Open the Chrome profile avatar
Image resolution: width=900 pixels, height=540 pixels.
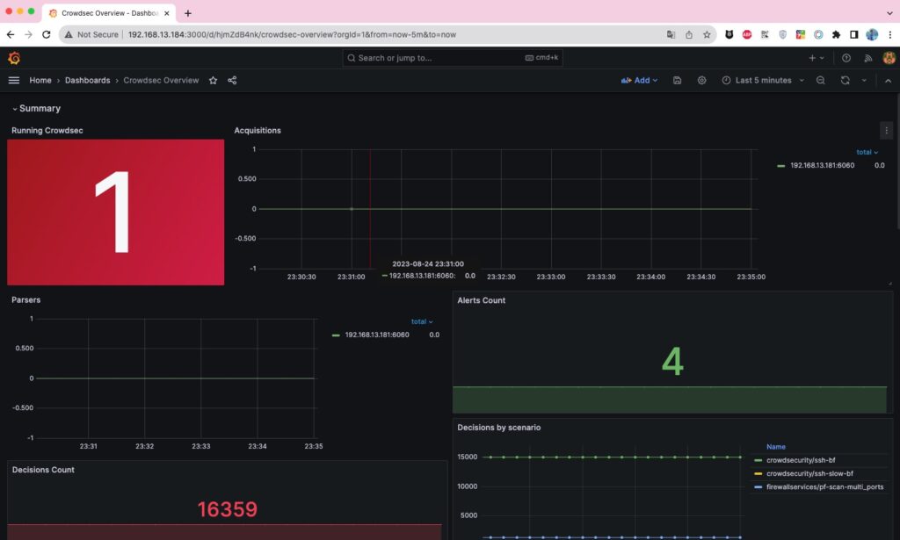point(872,34)
